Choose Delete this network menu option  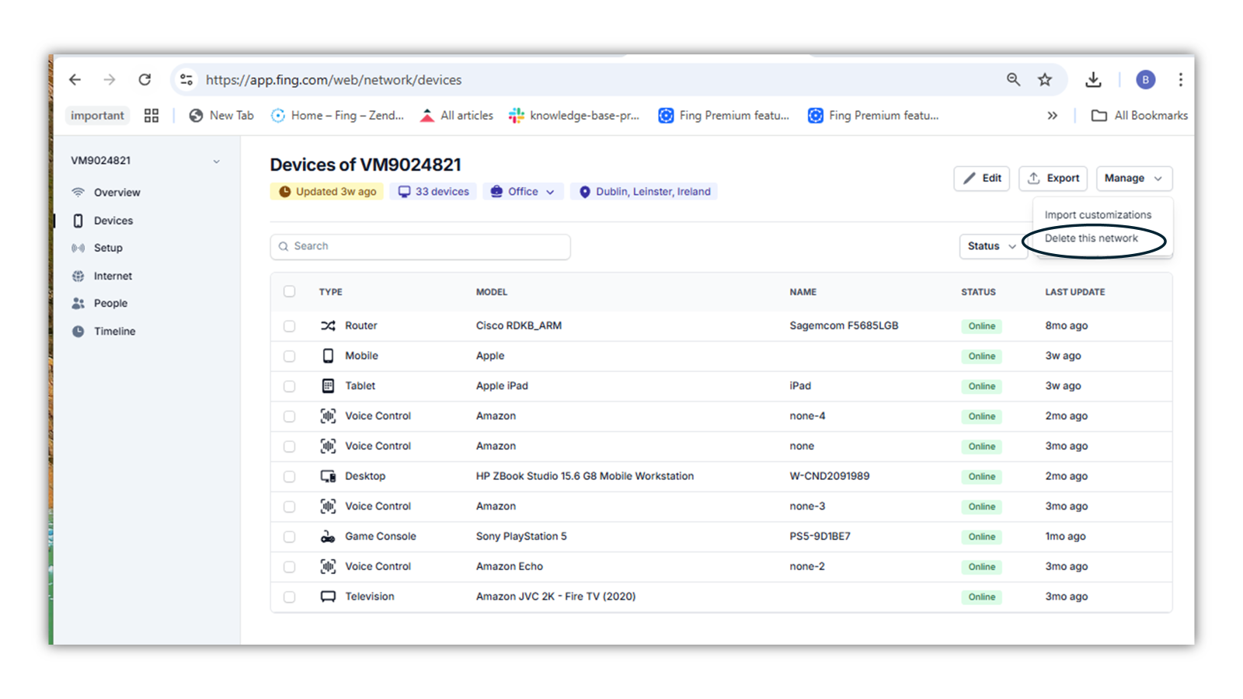(x=1091, y=238)
